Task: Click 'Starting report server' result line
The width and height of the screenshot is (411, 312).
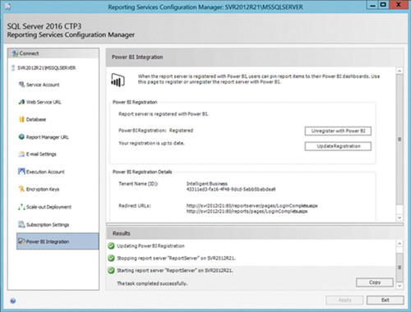Action: click(175, 271)
